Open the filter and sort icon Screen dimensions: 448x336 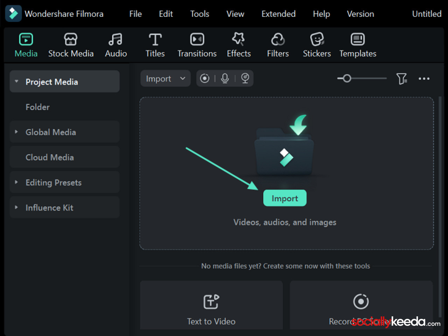pyautogui.click(x=401, y=79)
